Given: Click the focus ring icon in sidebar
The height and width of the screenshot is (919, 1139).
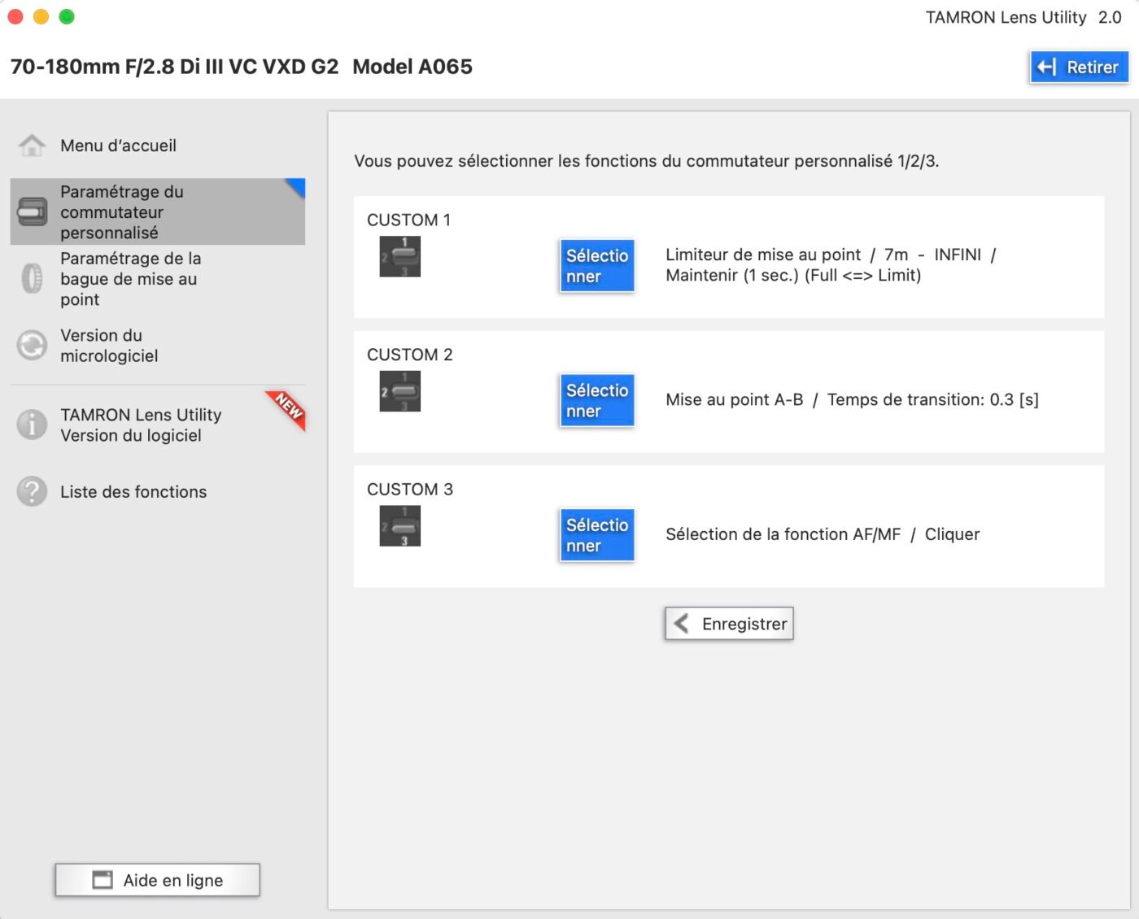Looking at the screenshot, I should pyautogui.click(x=32, y=278).
